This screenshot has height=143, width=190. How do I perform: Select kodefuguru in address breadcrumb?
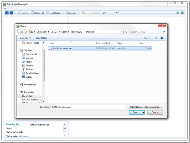tap(76, 32)
